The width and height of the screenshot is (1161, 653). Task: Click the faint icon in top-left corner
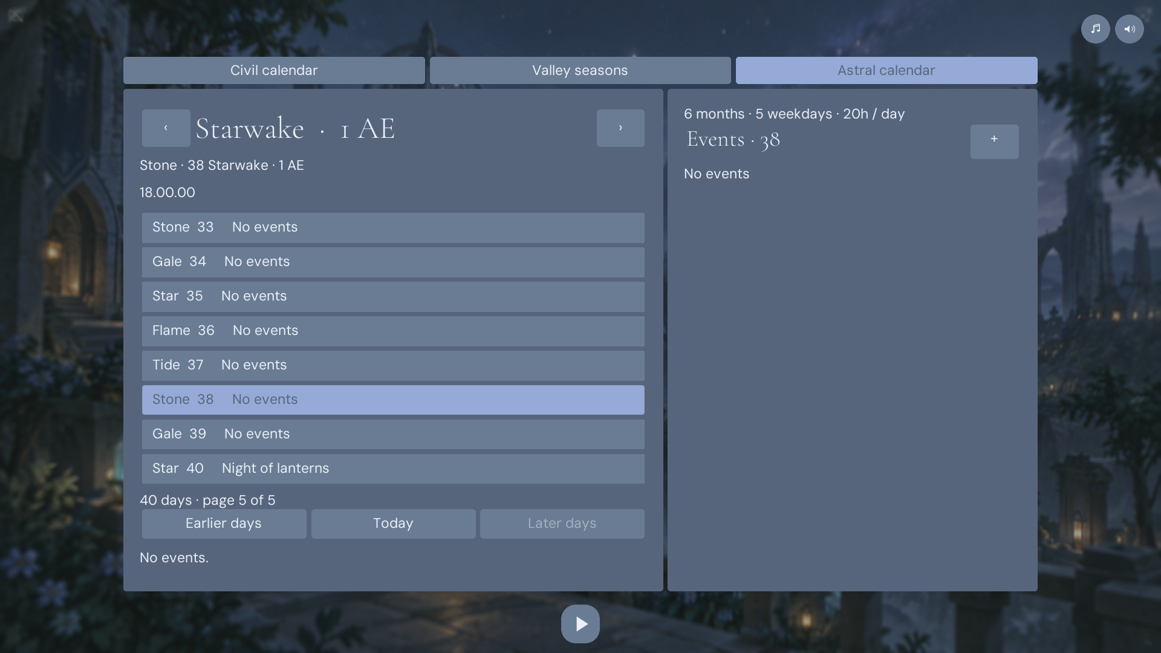click(16, 16)
